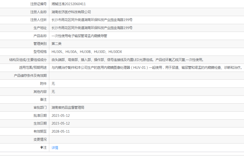Select the 批准日期 value 2023-05-12
Image resolution: width=244 pixels, height=156 pixels.
pyautogui.click(x=60, y=116)
